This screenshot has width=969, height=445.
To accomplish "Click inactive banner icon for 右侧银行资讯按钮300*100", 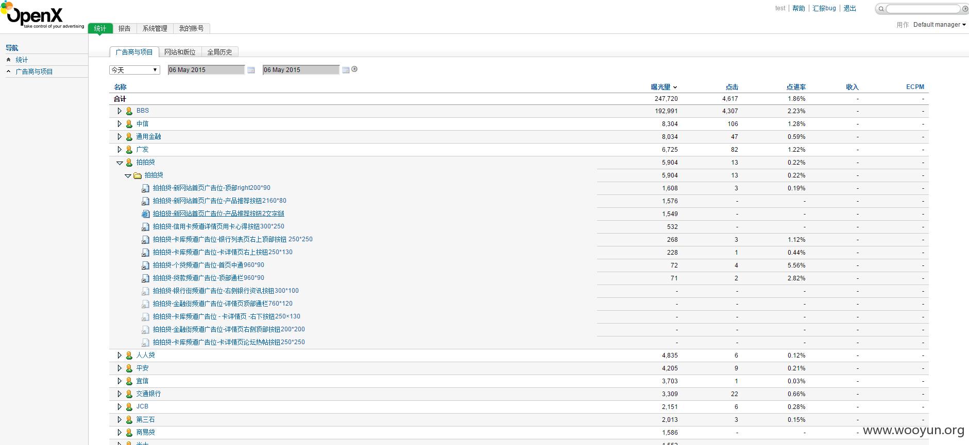I will tap(145, 291).
